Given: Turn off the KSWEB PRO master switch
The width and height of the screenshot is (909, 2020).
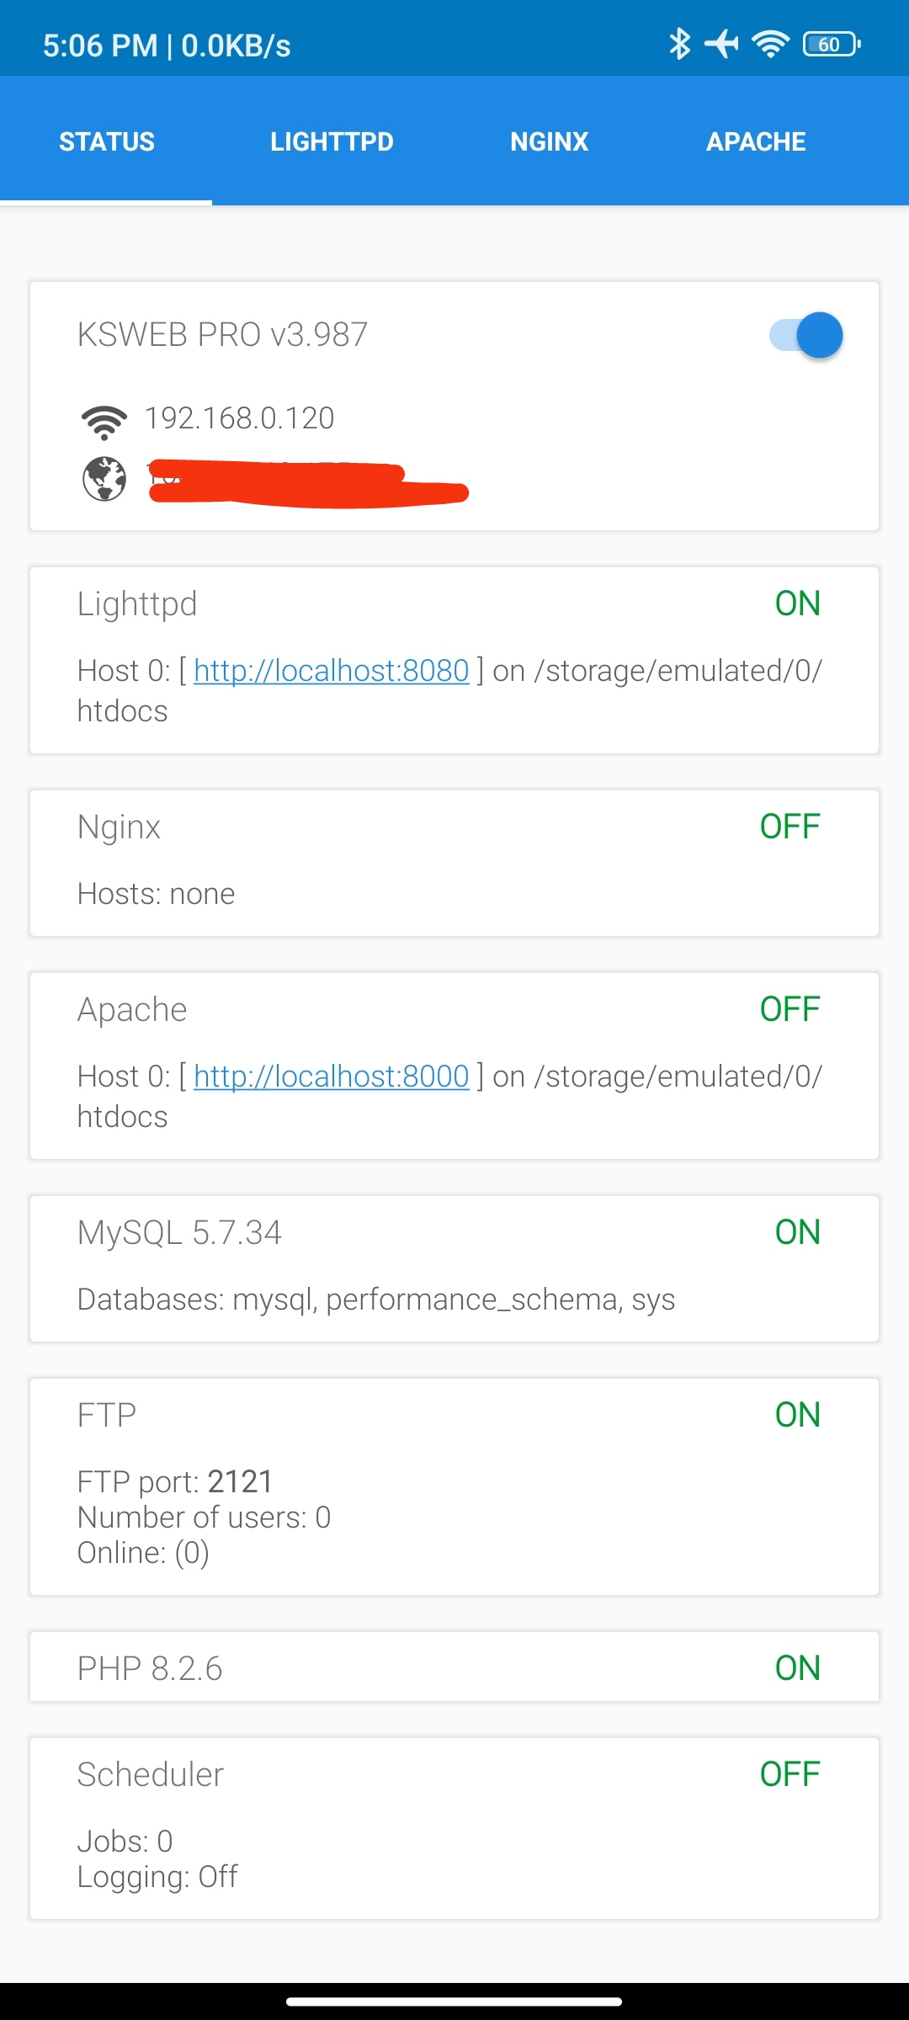Looking at the screenshot, I should pos(806,335).
